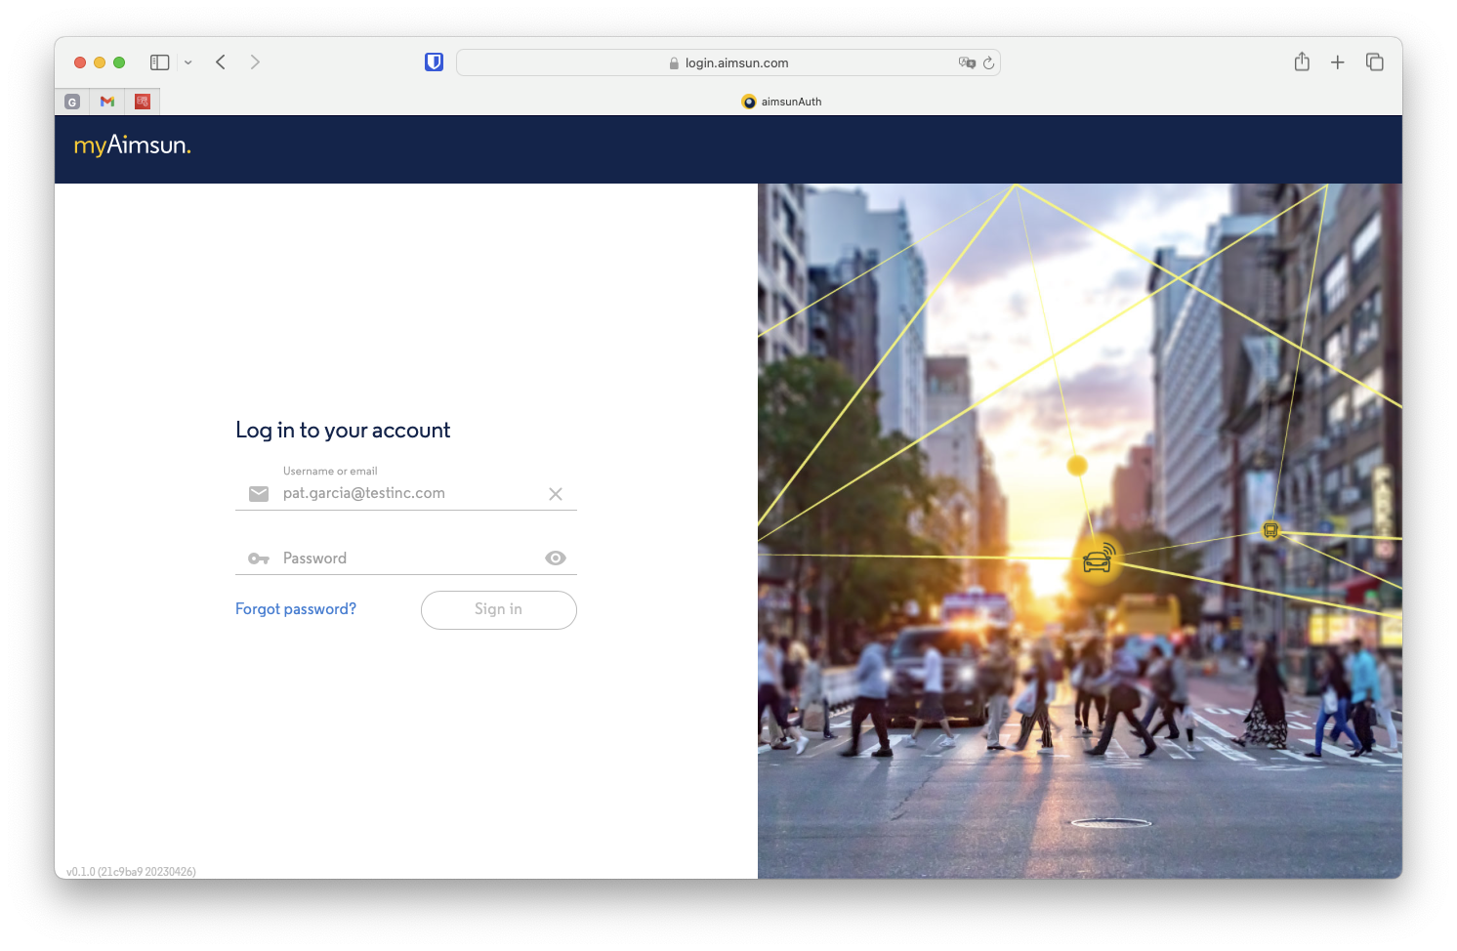Open the Bitwarden extension icon
This screenshot has height=951, width=1457.
click(434, 62)
